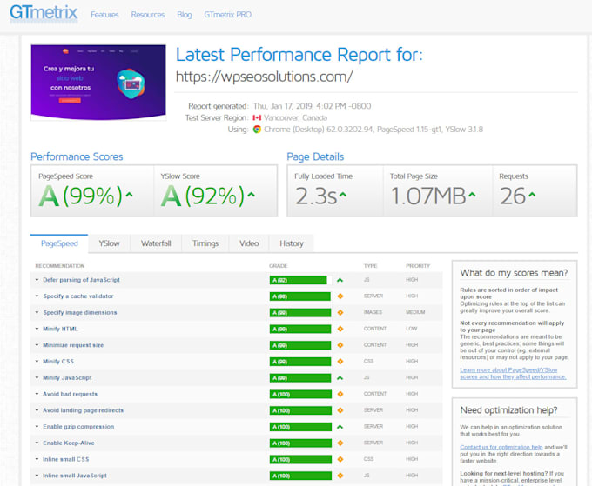Open the Features menu link
592x486 pixels.
[104, 15]
